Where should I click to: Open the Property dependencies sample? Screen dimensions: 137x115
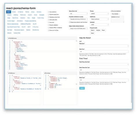[x=30, y=21]
